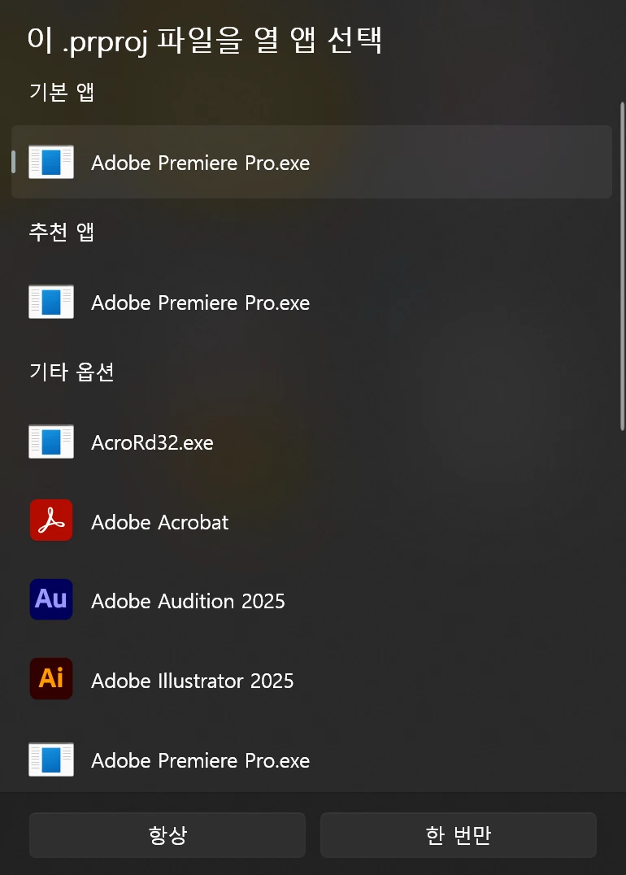Click the Adobe Acrobat red icon
The height and width of the screenshot is (875, 626).
pos(51,520)
